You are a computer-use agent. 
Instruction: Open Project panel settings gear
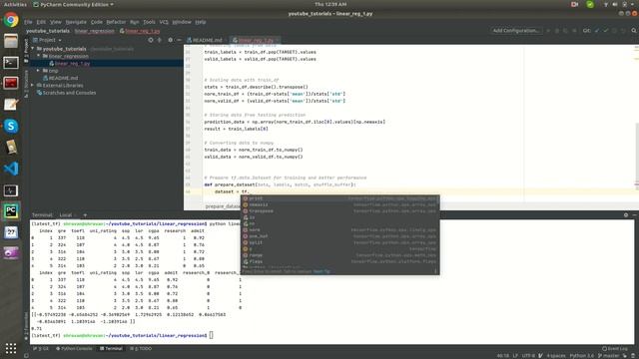pyautogui.click(x=170, y=40)
